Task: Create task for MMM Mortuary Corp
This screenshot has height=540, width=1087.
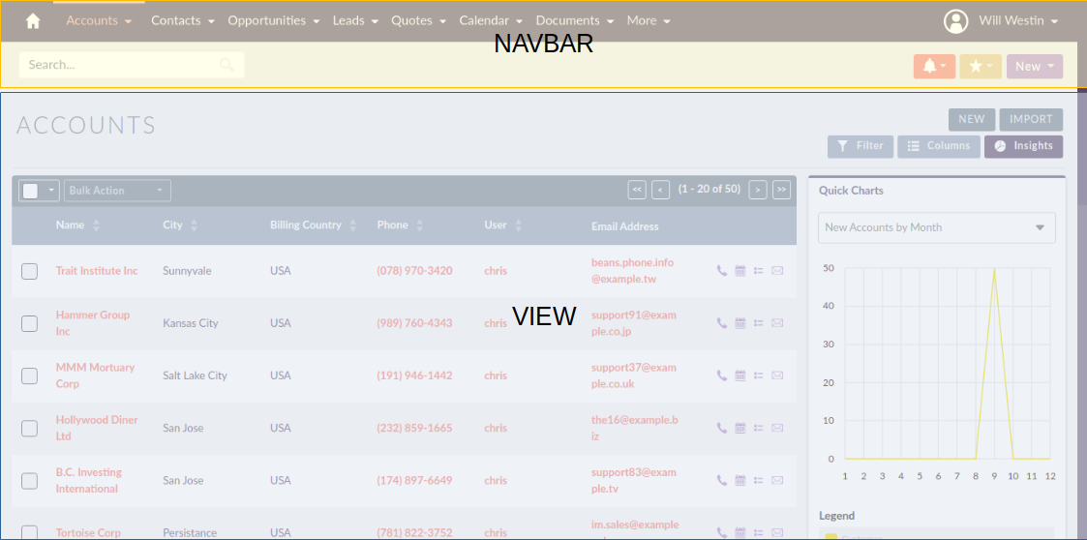Action: click(x=759, y=375)
